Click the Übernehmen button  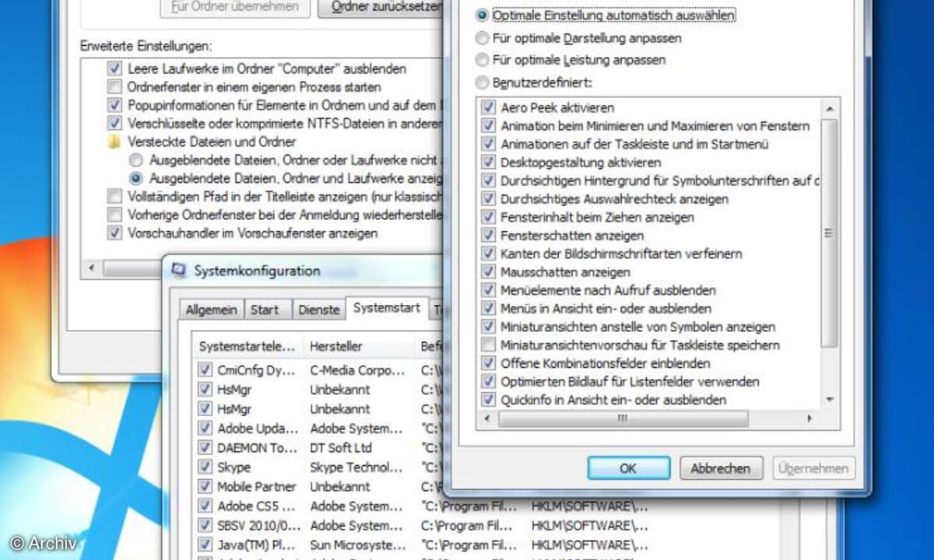point(814,468)
